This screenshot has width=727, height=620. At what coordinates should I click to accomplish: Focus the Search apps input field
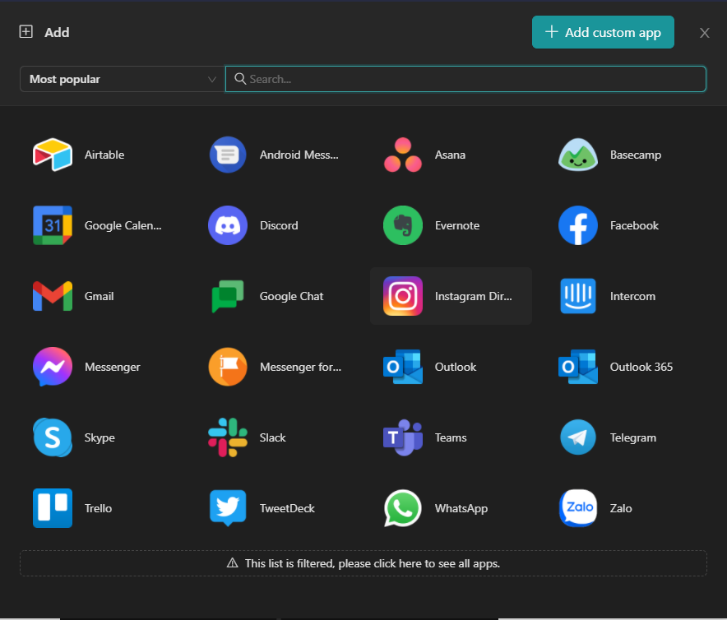click(465, 79)
